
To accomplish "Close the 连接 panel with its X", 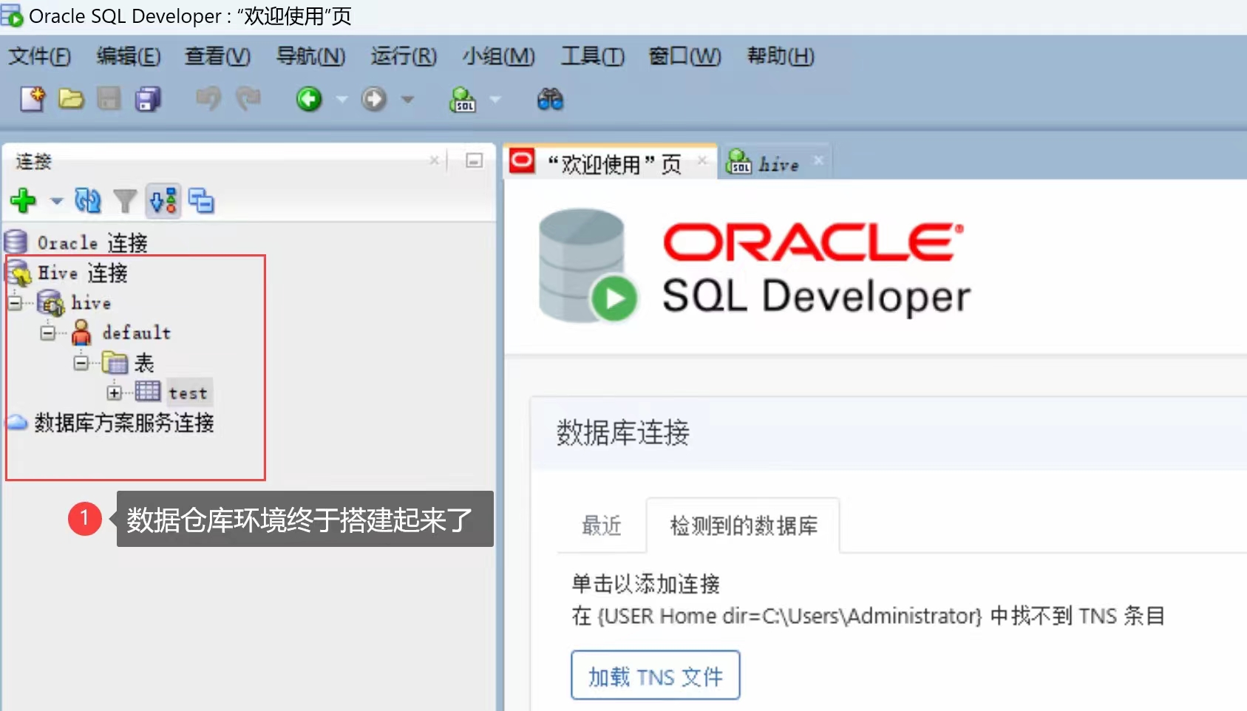I will pyautogui.click(x=435, y=160).
